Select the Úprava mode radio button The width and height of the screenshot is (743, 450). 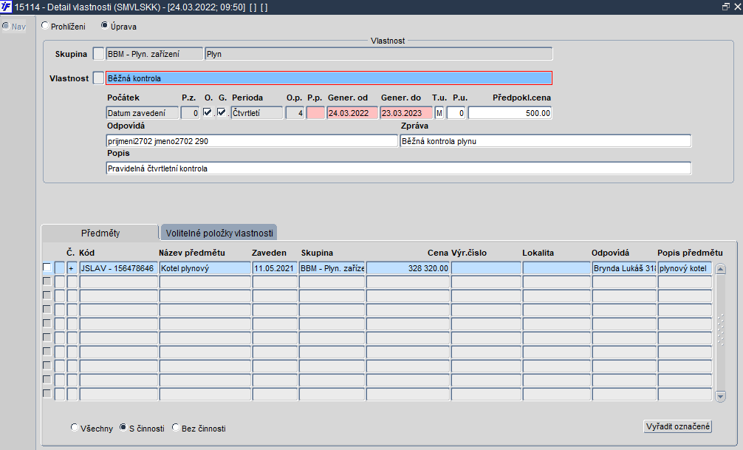pos(105,26)
